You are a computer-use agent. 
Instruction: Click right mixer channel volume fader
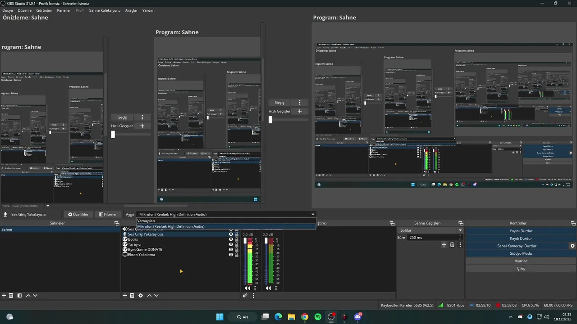click(266, 241)
